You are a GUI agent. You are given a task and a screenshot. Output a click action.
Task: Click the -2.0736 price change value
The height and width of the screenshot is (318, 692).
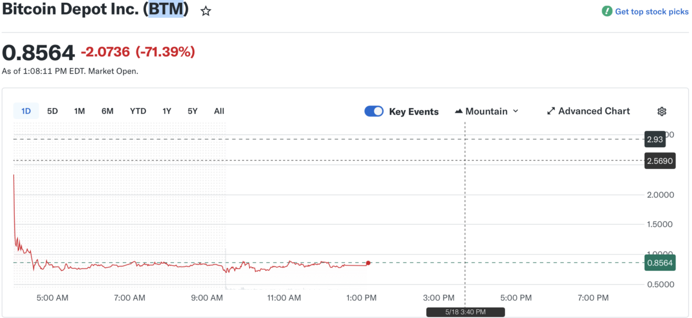pyautogui.click(x=106, y=52)
